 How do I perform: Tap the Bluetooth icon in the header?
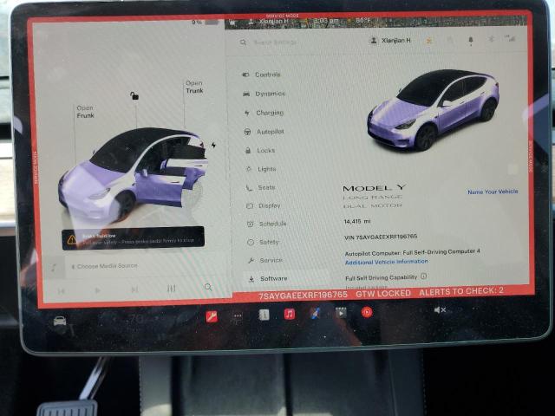492,39
